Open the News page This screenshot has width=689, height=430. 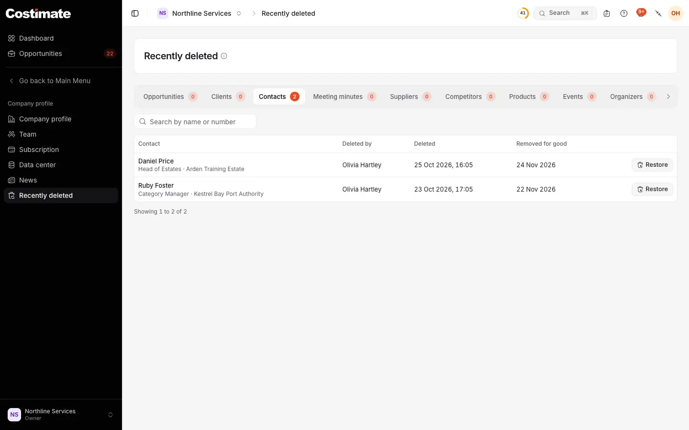(x=61, y=180)
